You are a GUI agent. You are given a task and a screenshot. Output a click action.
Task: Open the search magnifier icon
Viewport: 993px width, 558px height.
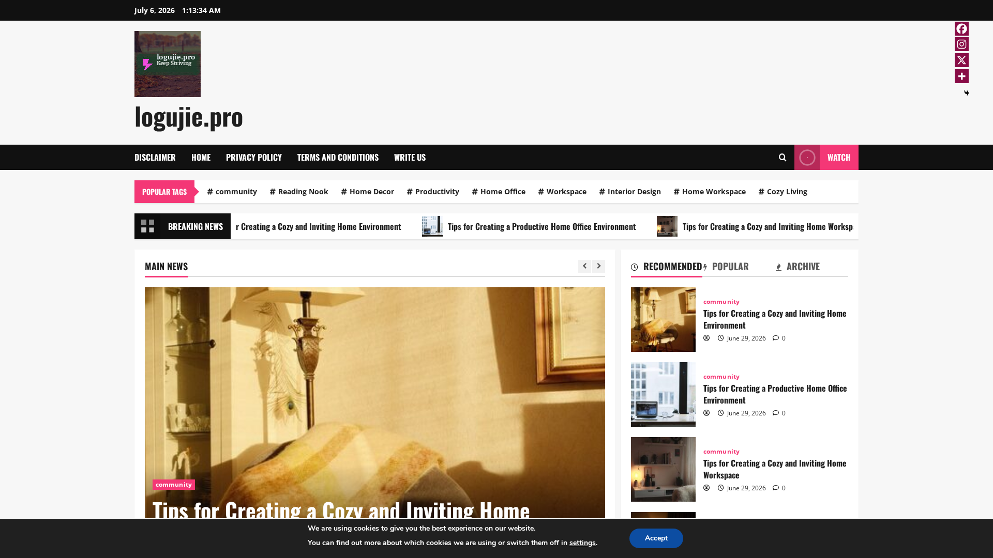pyautogui.click(x=782, y=158)
